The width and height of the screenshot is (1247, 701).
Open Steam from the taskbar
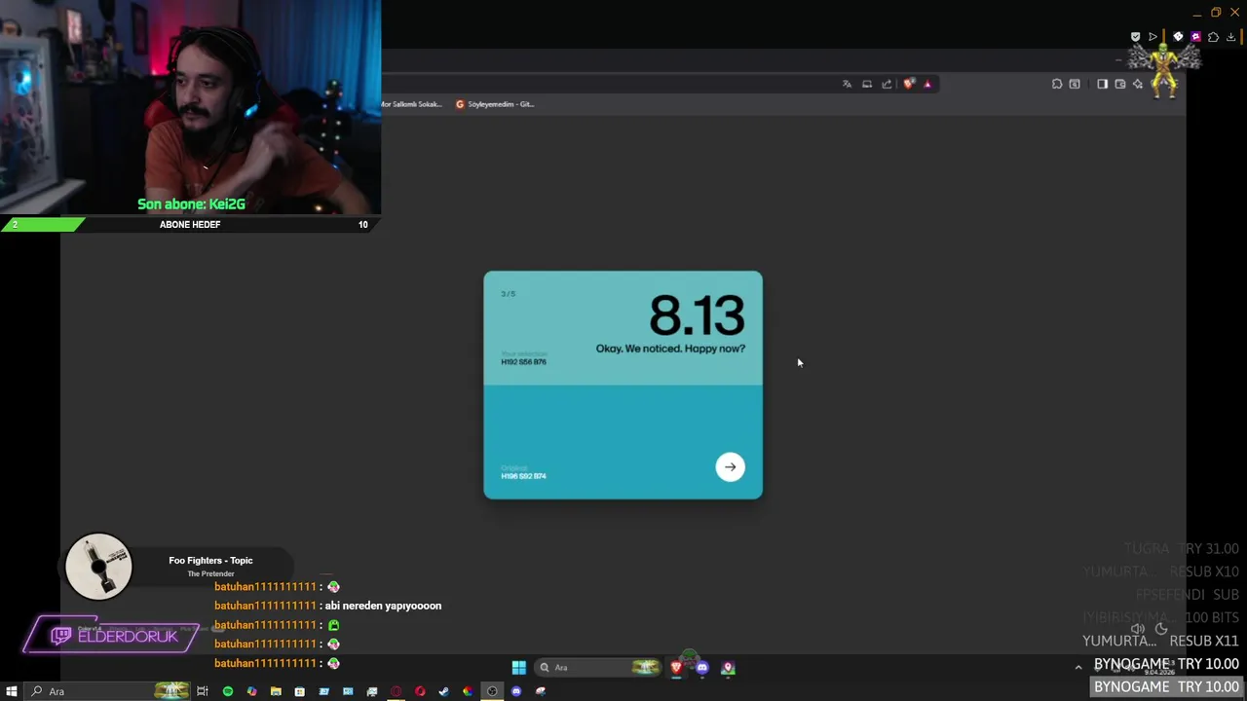[x=443, y=691]
